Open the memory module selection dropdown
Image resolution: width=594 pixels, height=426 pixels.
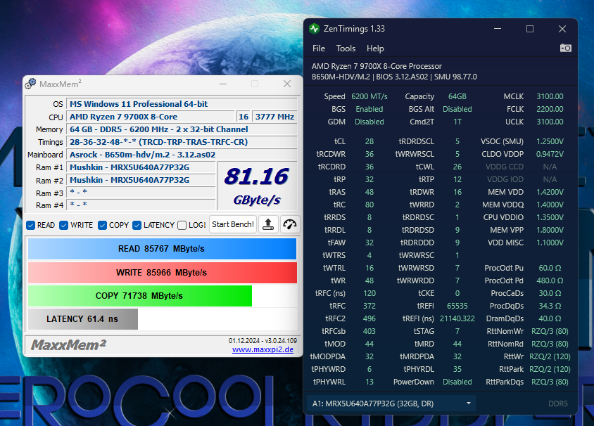pos(391,404)
